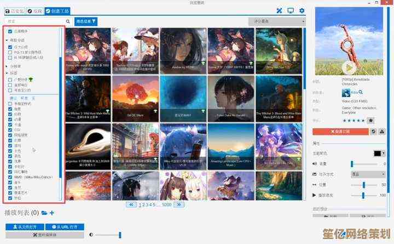The width and height of the screenshot is (394, 244).
Task: Switch to the Workshop tab
Action: 56,10
